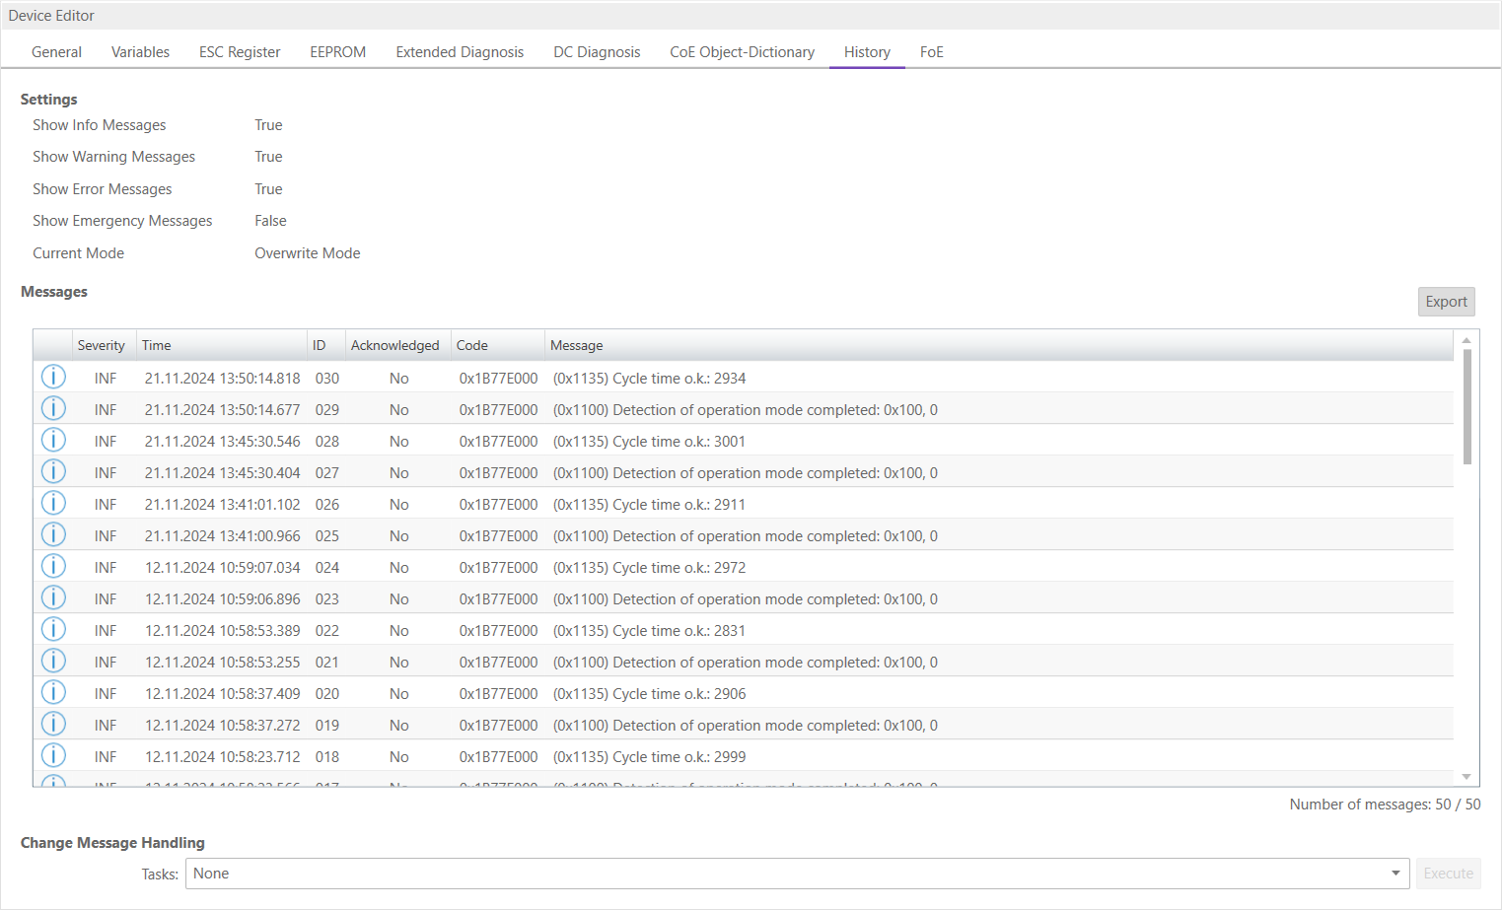Click the info icon for message 026
The width and height of the screenshot is (1502, 910).
[x=53, y=504]
